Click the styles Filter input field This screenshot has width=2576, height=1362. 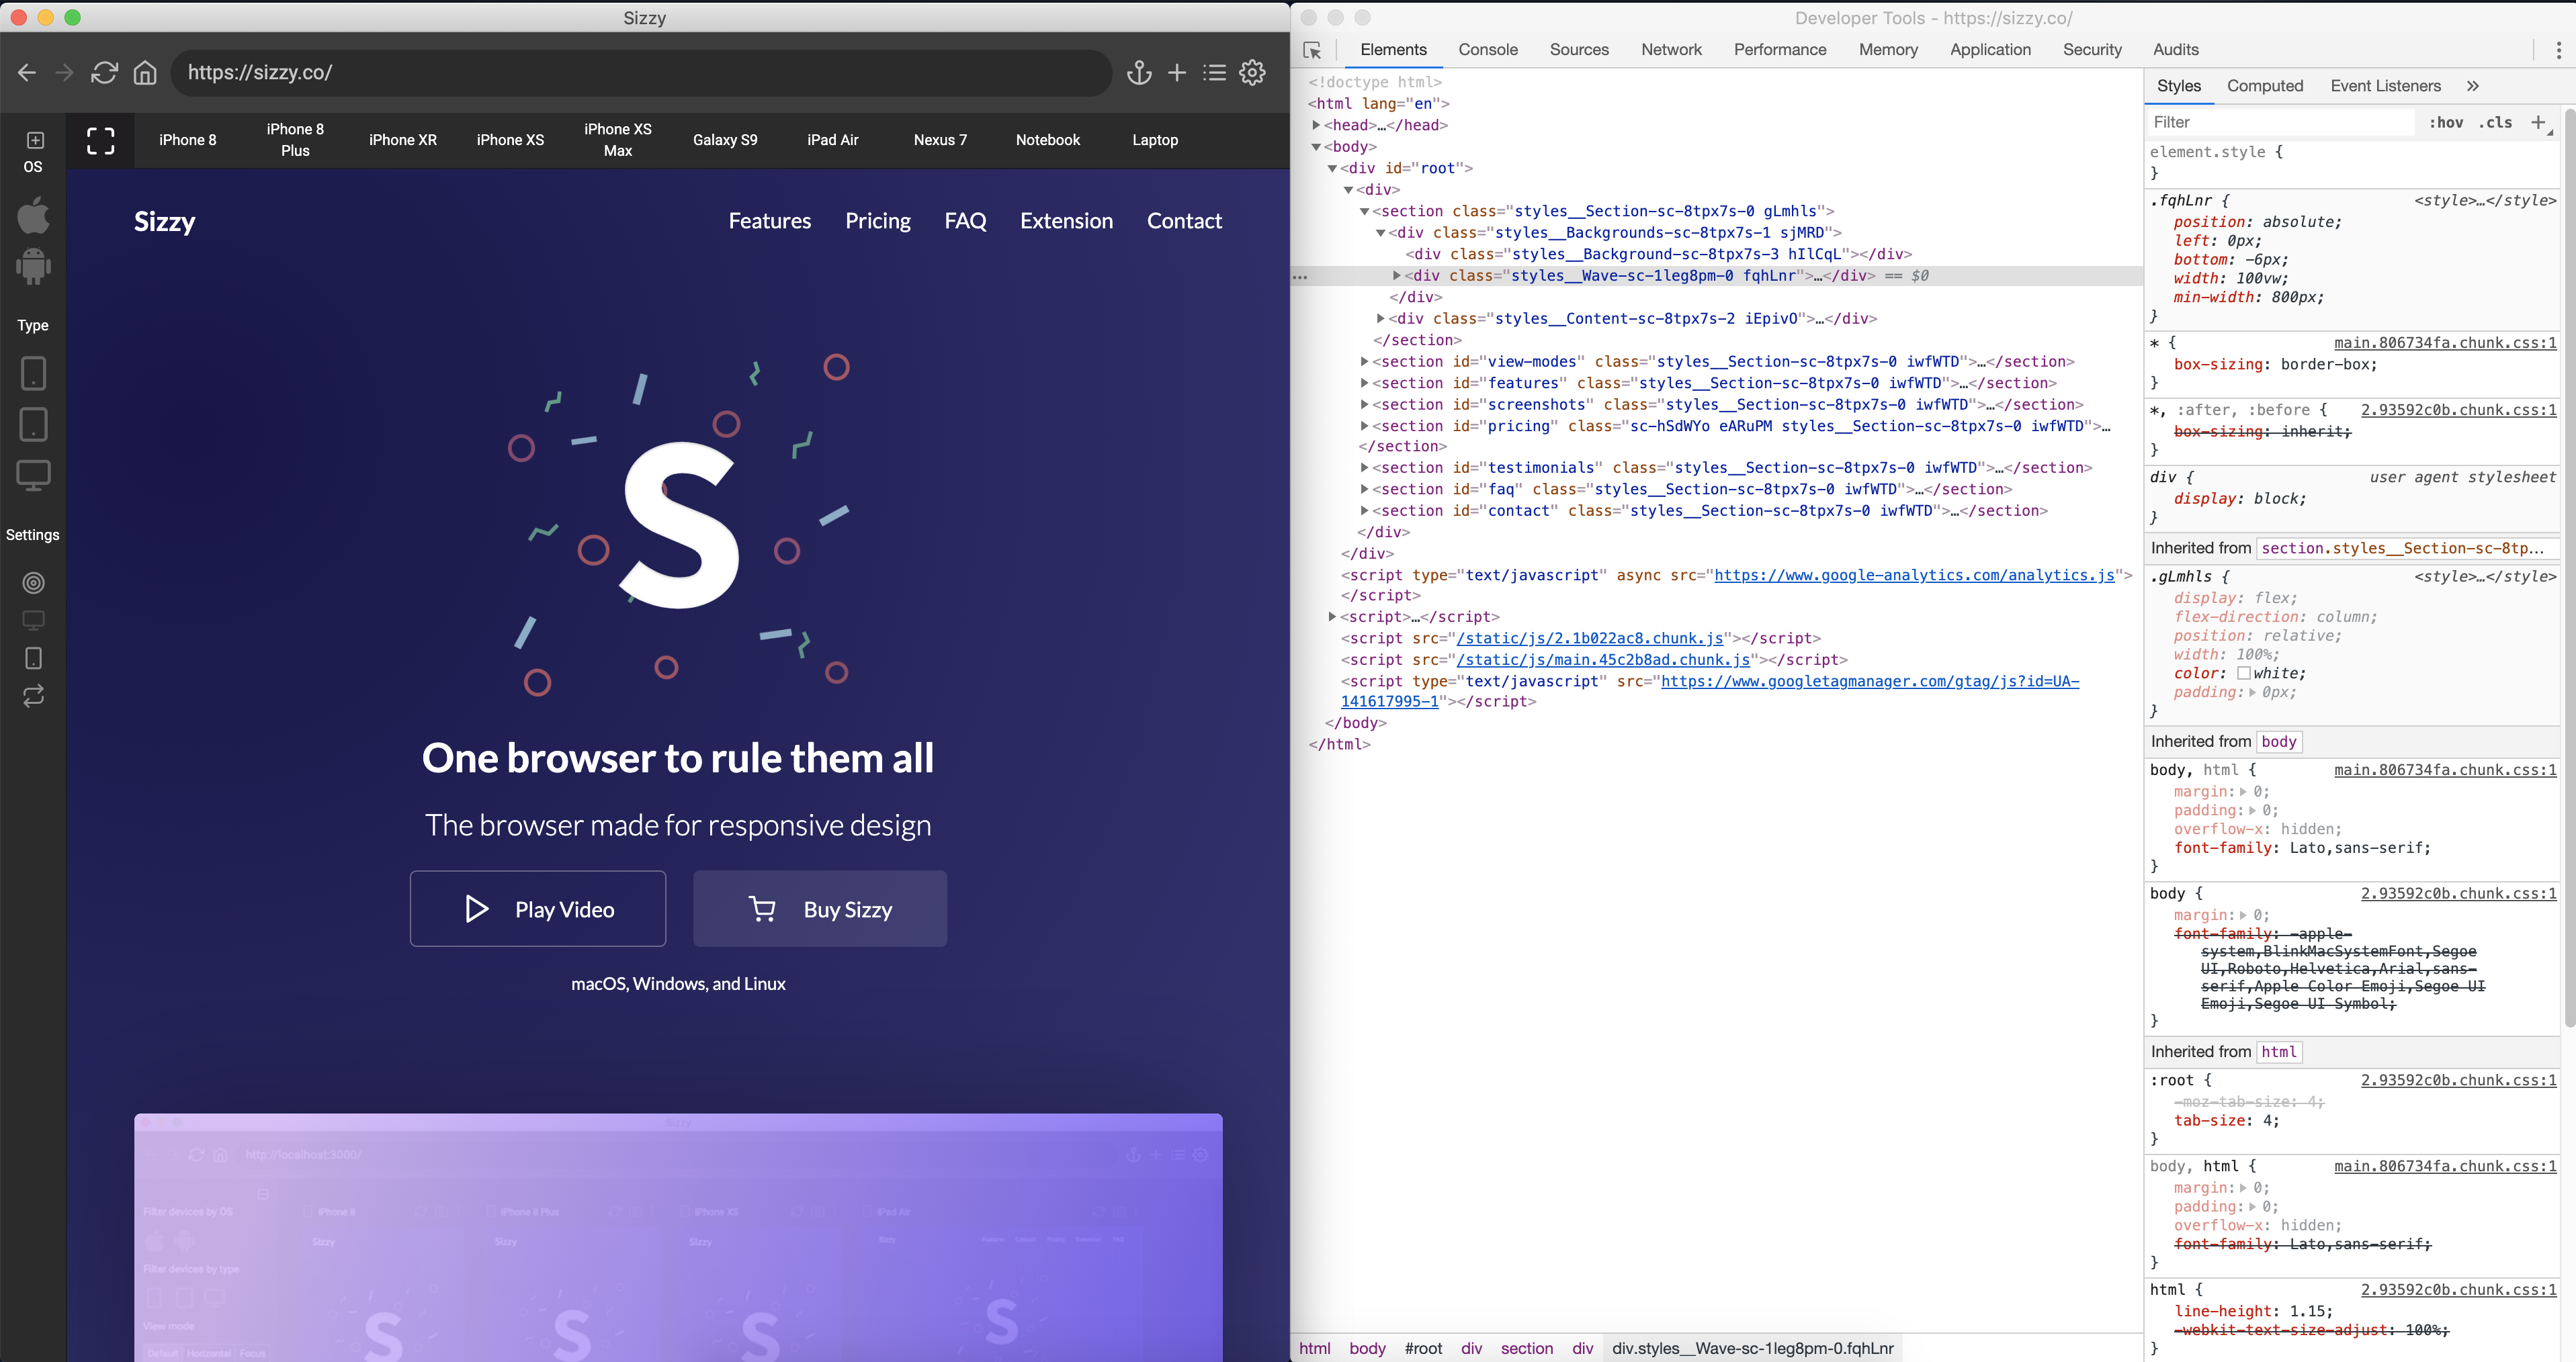pyautogui.click(x=2281, y=122)
